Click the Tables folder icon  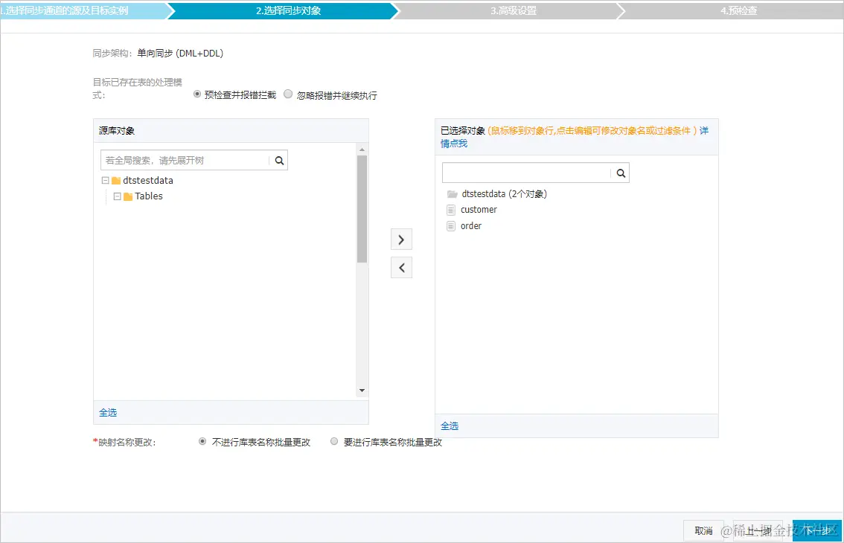point(128,197)
